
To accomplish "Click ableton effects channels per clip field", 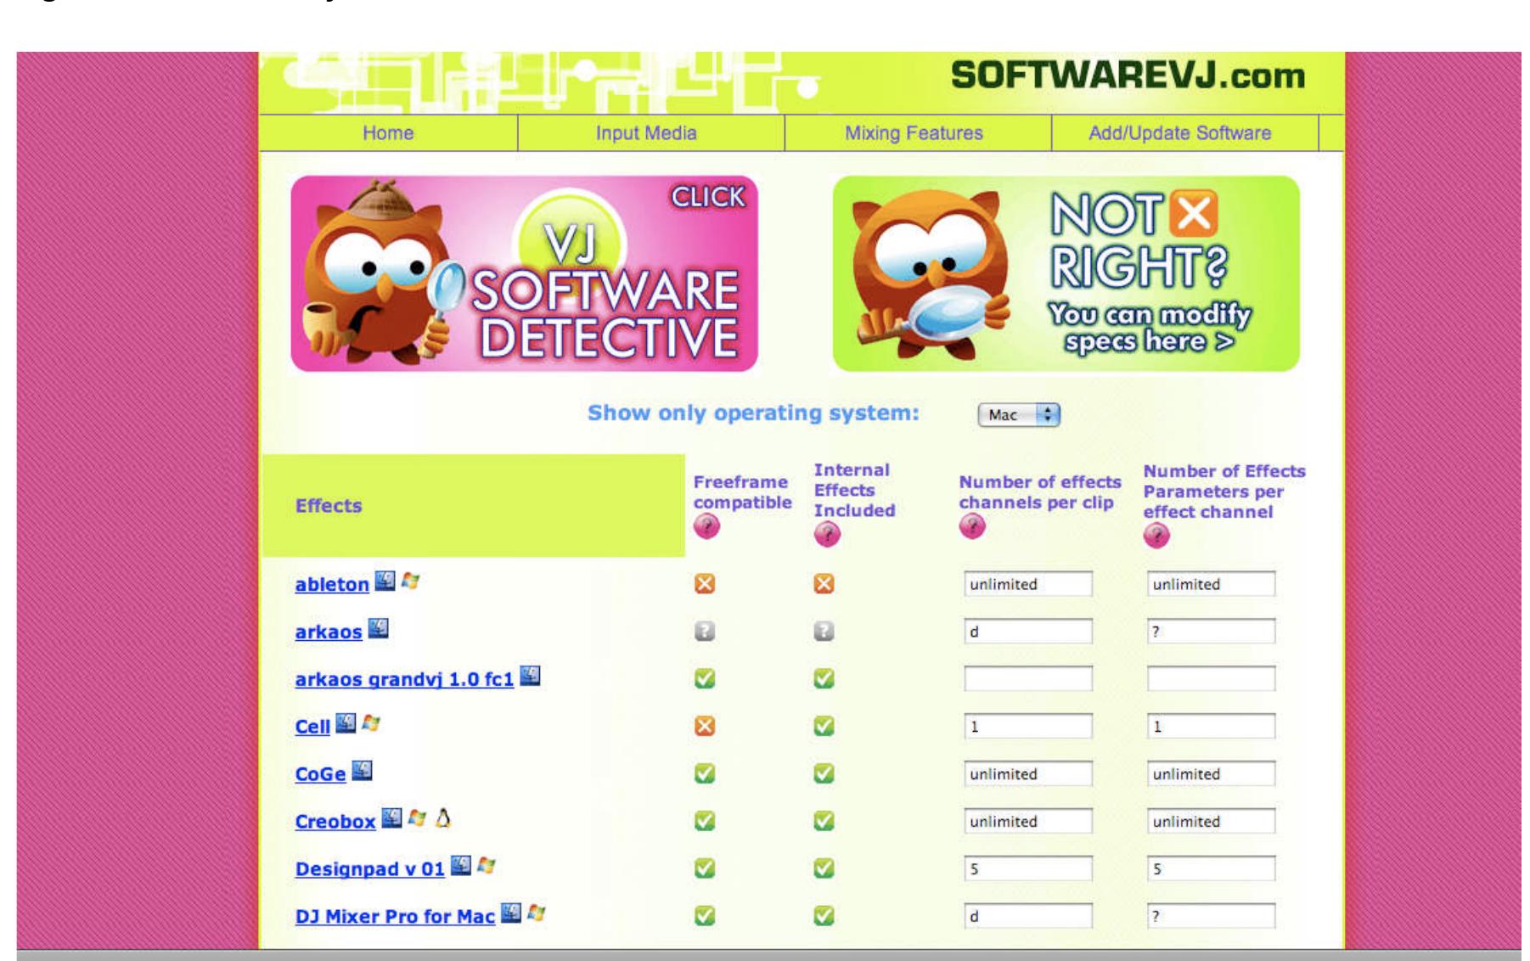I will point(1027,584).
